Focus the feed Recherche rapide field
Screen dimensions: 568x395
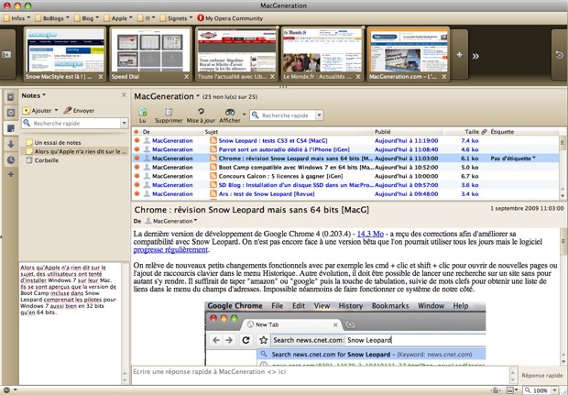click(282, 115)
